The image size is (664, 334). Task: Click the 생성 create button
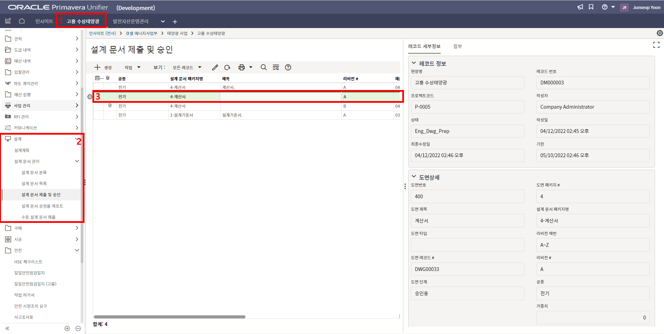click(103, 67)
